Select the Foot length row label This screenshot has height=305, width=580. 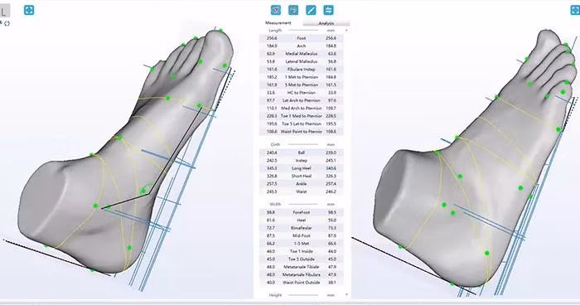click(x=302, y=38)
